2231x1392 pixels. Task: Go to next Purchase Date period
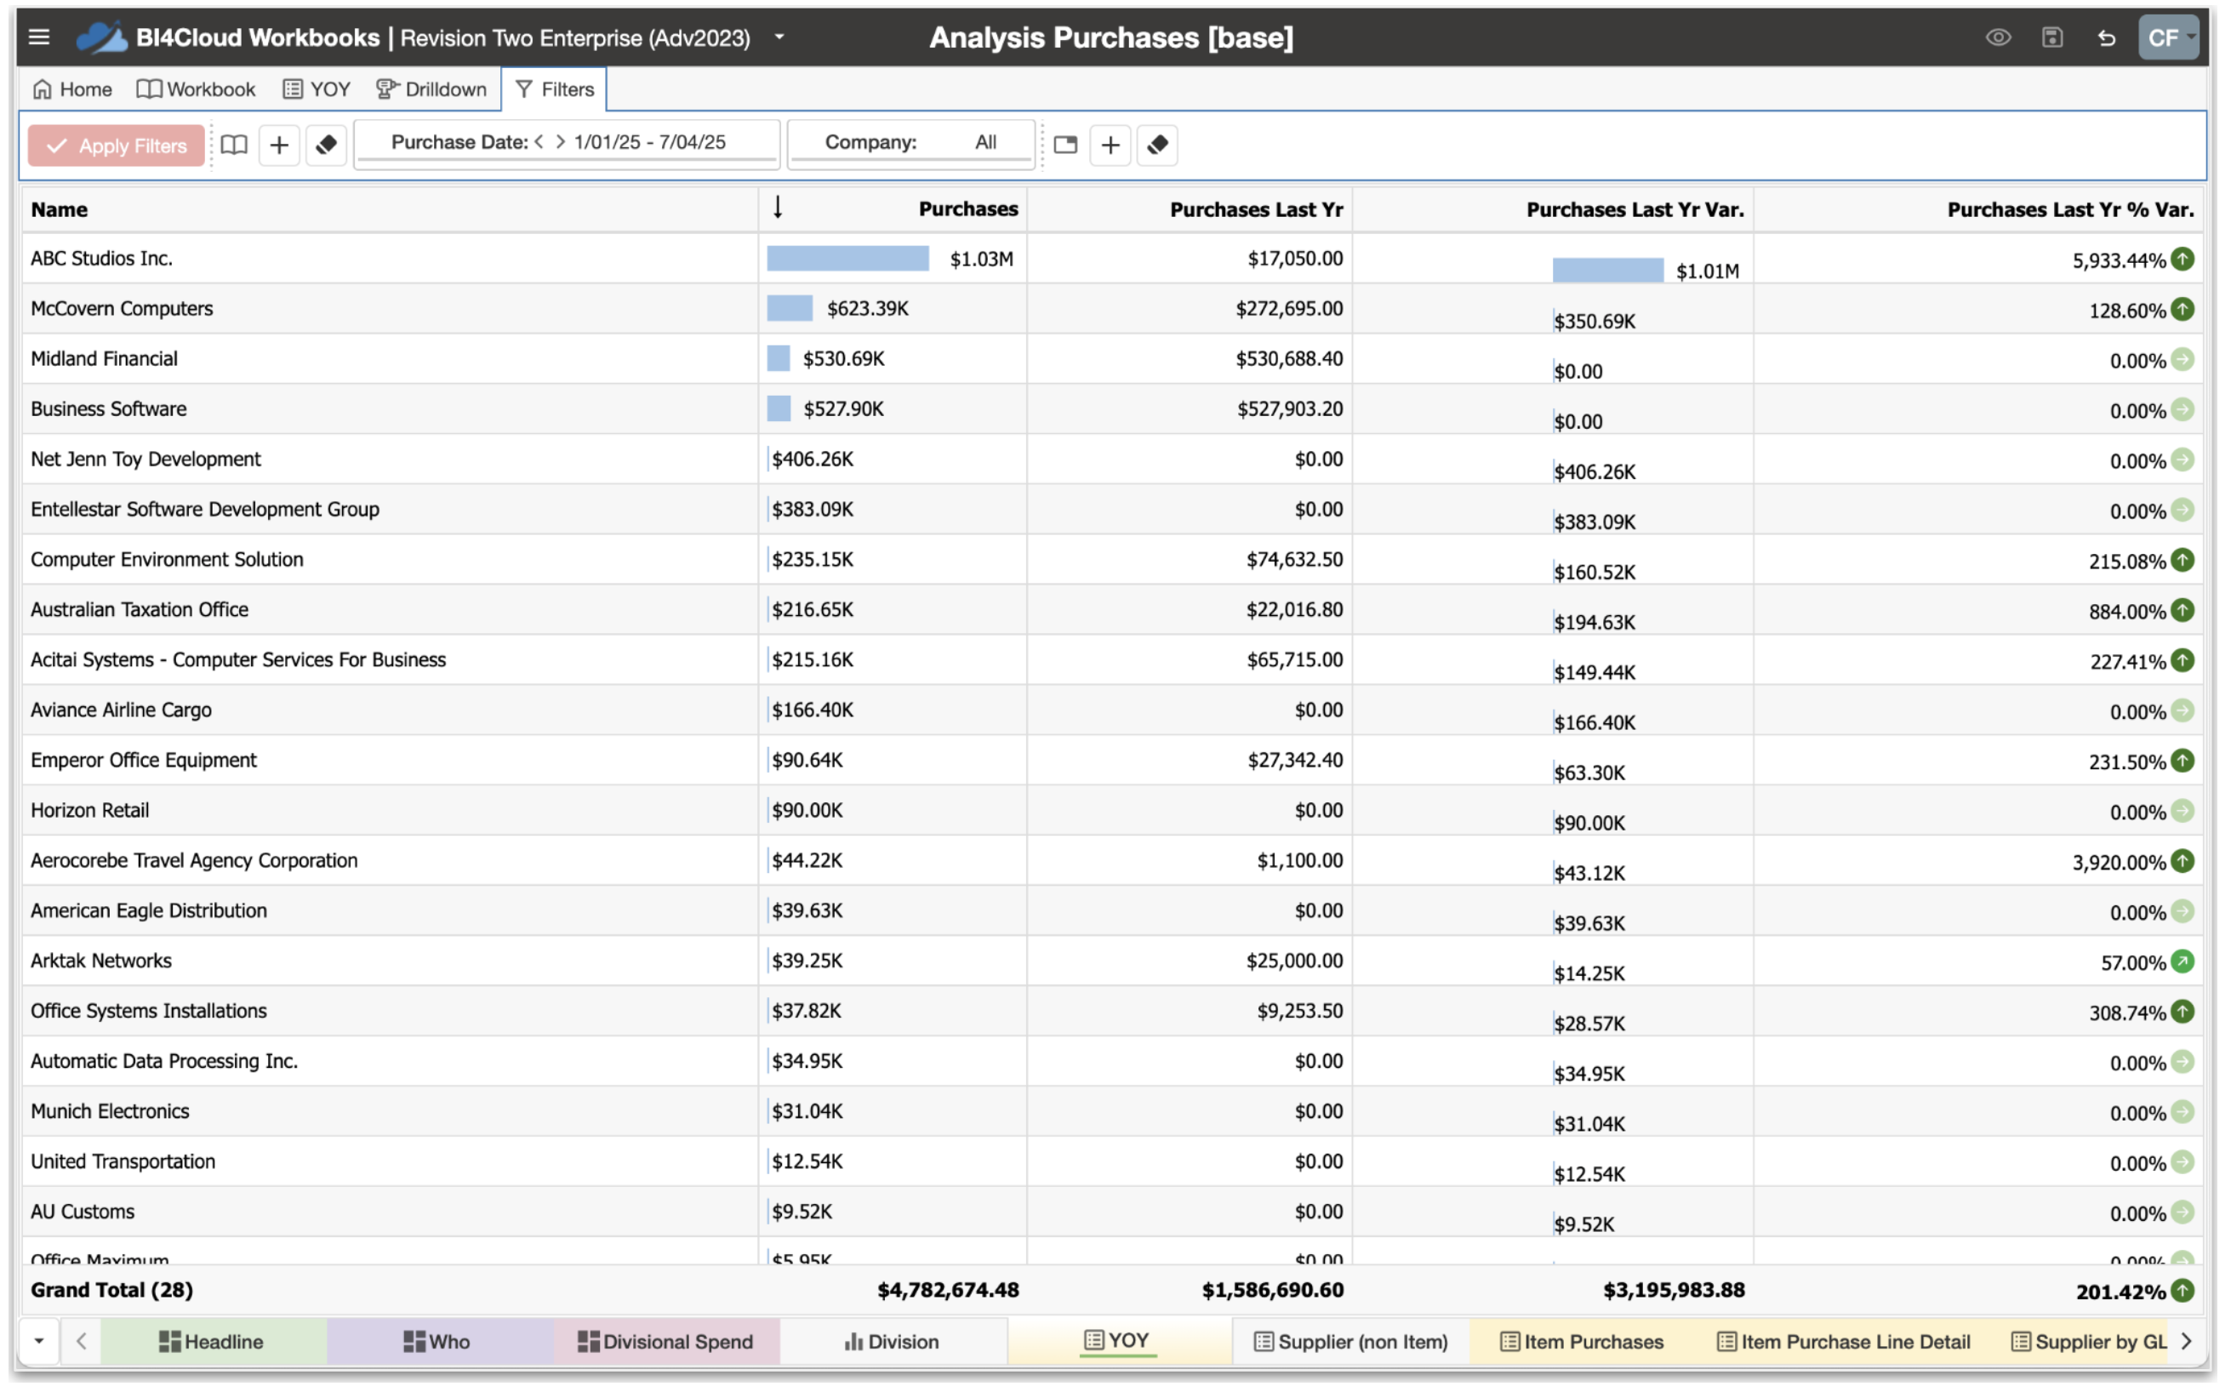point(560,143)
